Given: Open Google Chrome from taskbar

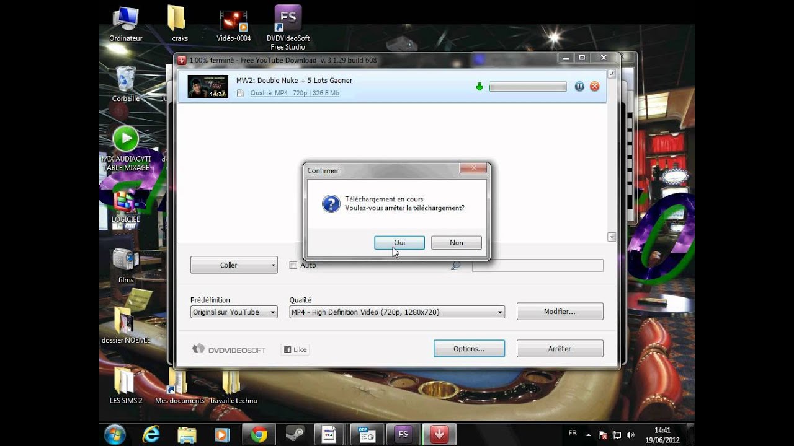Looking at the screenshot, I should (x=259, y=435).
